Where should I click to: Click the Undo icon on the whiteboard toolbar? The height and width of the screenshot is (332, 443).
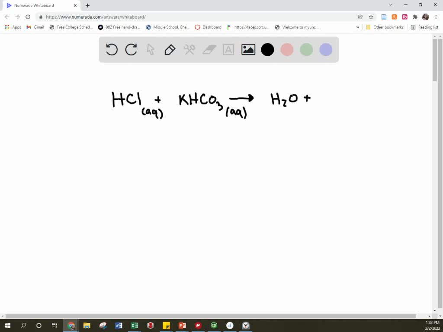point(112,49)
